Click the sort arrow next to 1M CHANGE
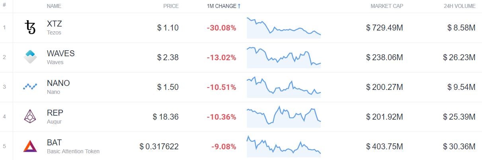Screen dimensions: 482x160 click(x=239, y=6)
